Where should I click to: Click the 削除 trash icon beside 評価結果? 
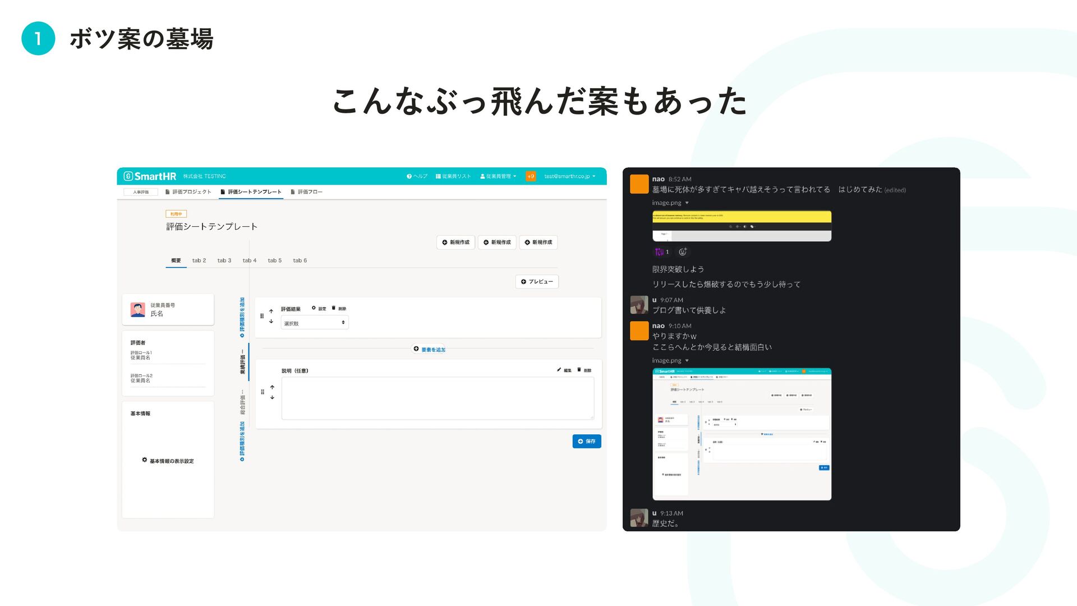334,308
